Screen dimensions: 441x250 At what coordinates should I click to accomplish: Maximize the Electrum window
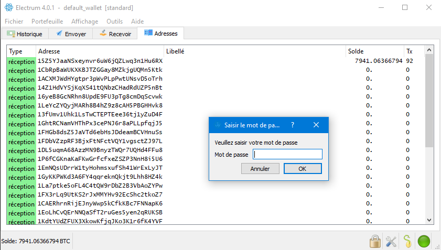(405, 7)
